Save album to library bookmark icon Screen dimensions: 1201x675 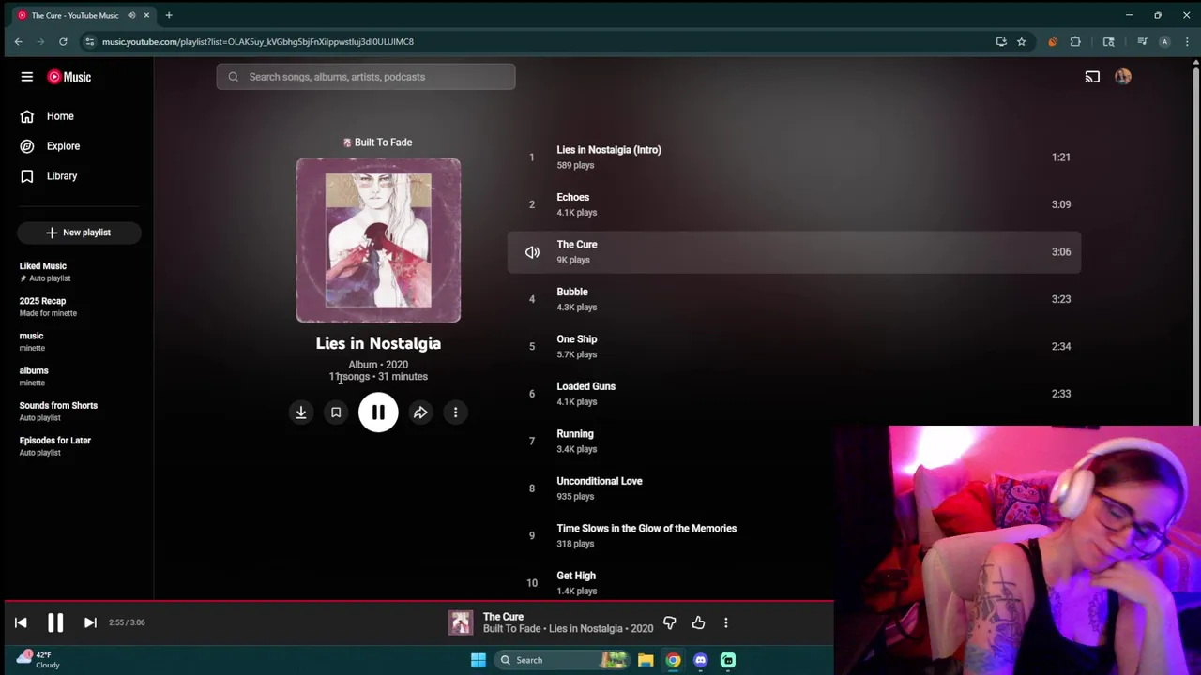pyautogui.click(x=336, y=412)
